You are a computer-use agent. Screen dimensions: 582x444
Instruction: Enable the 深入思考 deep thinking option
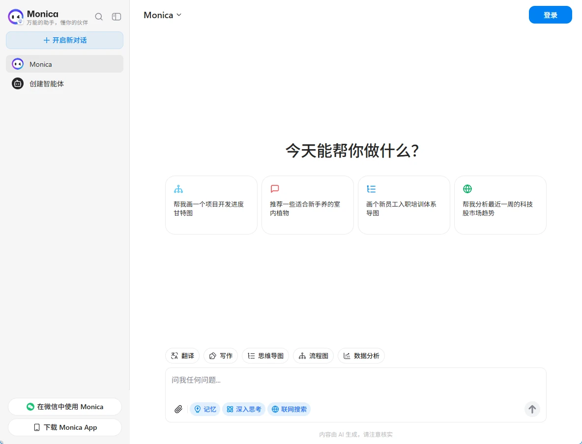pyautogui.click(x=244, y=409)
